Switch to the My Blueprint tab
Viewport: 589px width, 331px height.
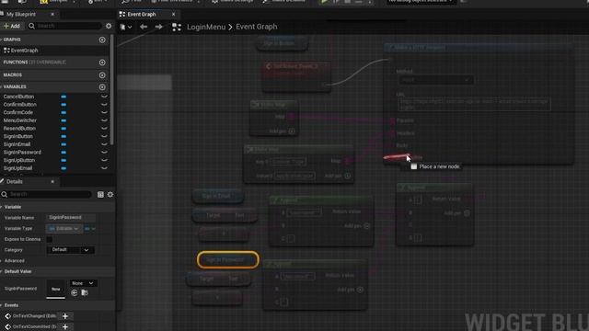21,15
